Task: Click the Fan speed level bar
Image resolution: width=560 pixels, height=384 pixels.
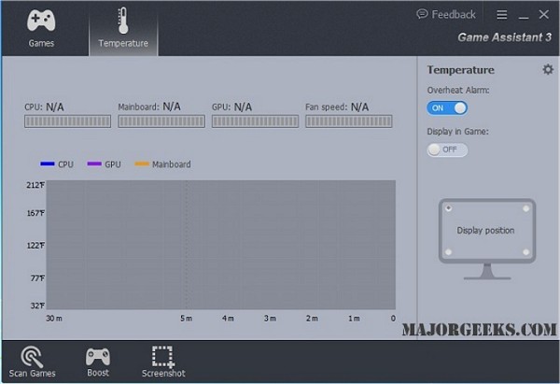Action: [x=348, y=121]
